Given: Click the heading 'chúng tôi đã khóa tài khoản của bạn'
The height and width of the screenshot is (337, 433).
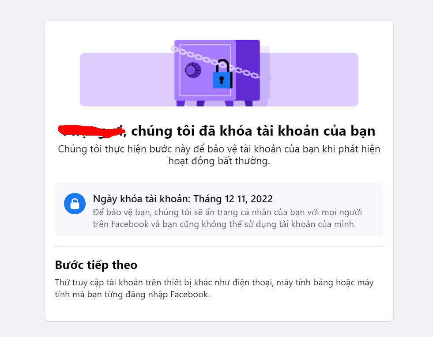Looking at the screenshot, I should click(x=253, y=131).
